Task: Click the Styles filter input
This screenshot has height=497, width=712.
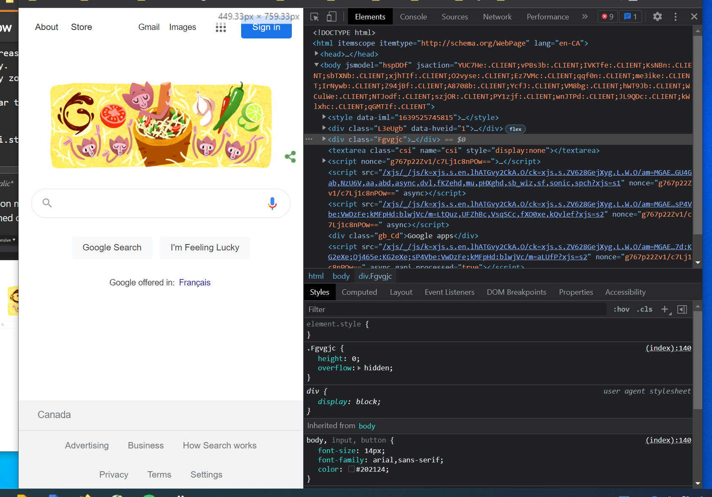Action: 457,310
